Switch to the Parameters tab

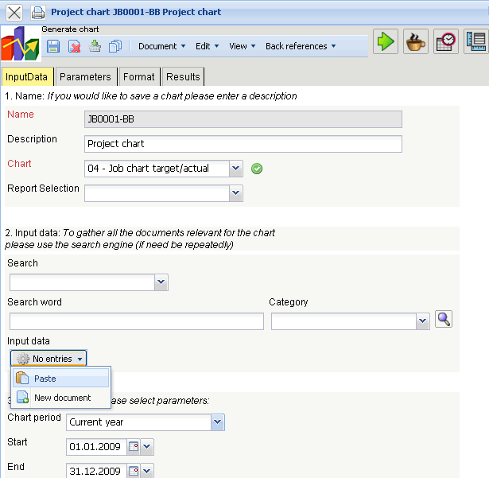(86, 77)
